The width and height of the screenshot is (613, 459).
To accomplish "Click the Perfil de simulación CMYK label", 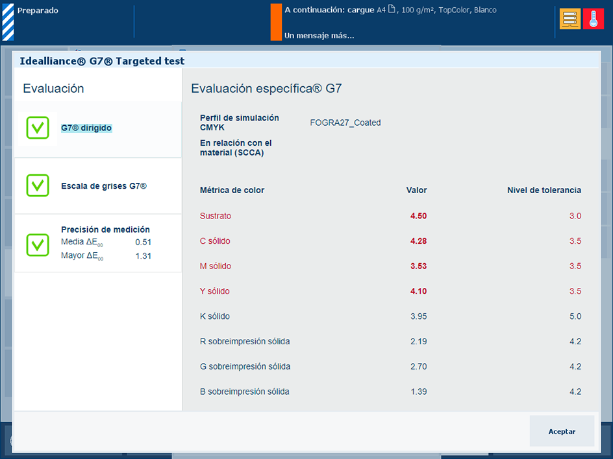I will pyautogui.click(x=239, y=123).
